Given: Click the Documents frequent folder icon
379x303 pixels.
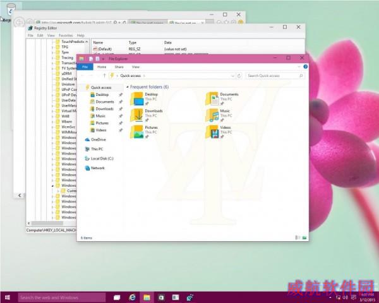Looking at the screenshot, I should pyautogui.click(x=212, y=99).
